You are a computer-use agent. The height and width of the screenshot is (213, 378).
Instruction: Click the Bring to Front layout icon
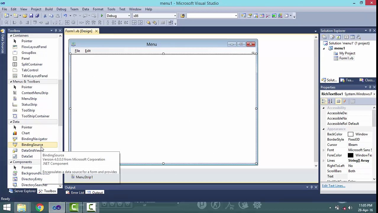[148, 22]
